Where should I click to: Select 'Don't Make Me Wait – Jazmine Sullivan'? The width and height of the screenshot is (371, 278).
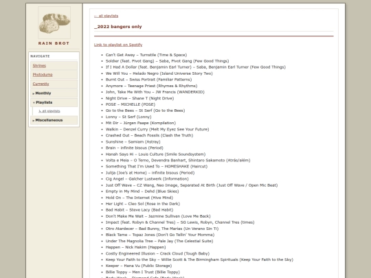[x=158, y=216]
